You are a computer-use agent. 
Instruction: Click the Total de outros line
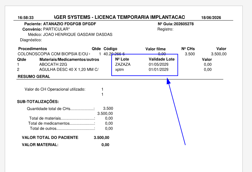(x=62, y=129)
